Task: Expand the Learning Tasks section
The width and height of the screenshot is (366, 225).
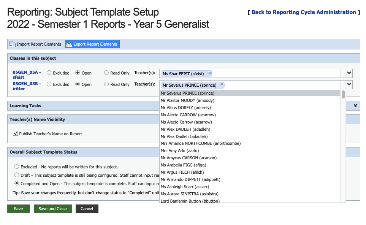Action: click(x=356, y=105)
